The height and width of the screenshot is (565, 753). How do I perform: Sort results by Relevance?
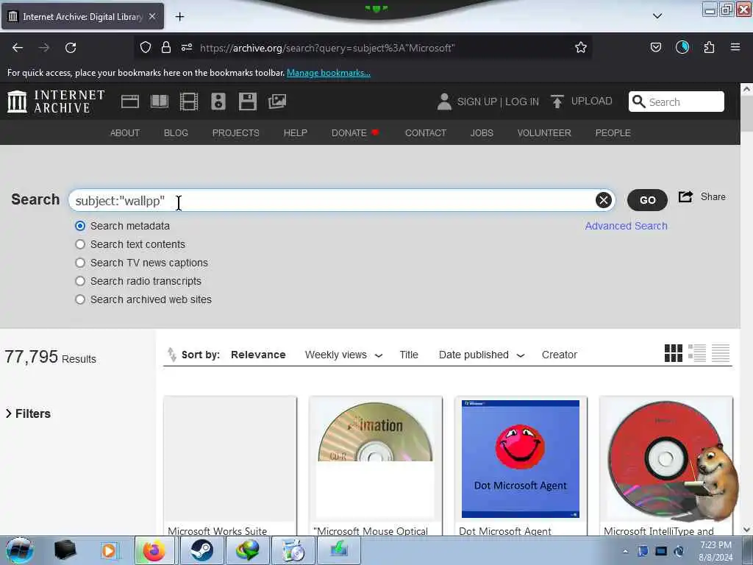point(258,355)
